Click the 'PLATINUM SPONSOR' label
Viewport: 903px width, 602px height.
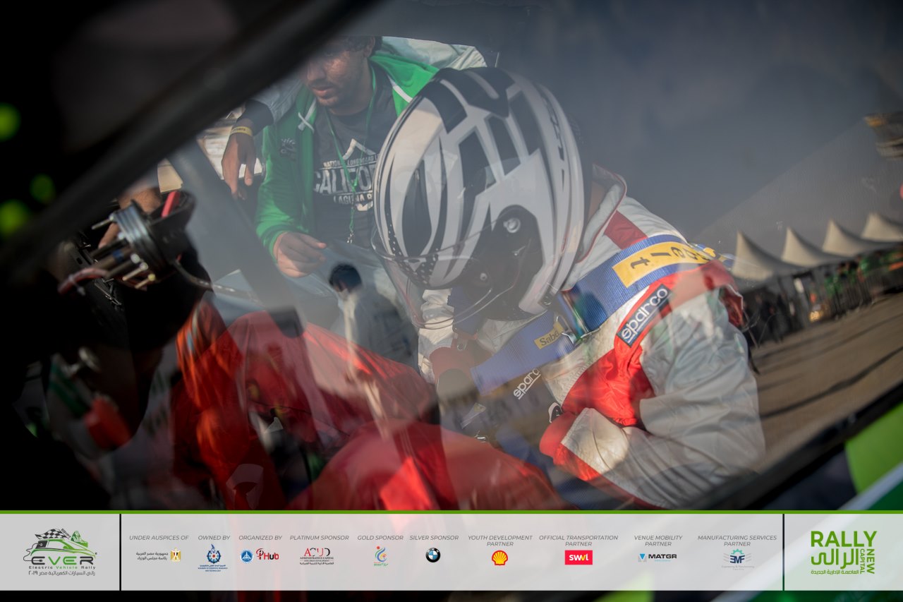(319, 538)
